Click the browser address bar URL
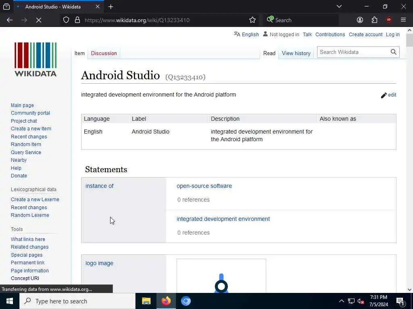Viewport: 413px width, 309px height. 137,20
